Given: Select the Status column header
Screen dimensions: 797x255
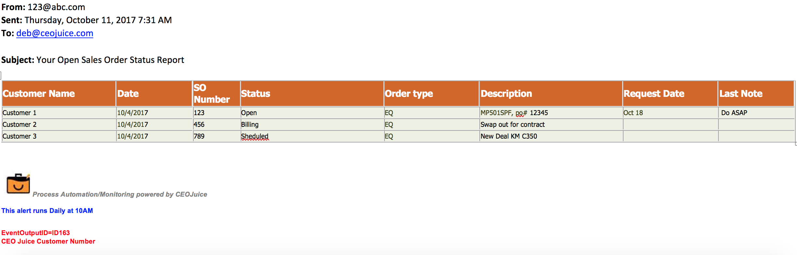Looking at the screenshot, I should tap(312, 94).
